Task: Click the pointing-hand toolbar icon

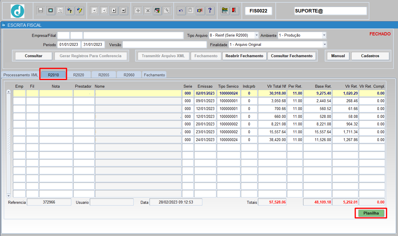Action: click(200, 11)
